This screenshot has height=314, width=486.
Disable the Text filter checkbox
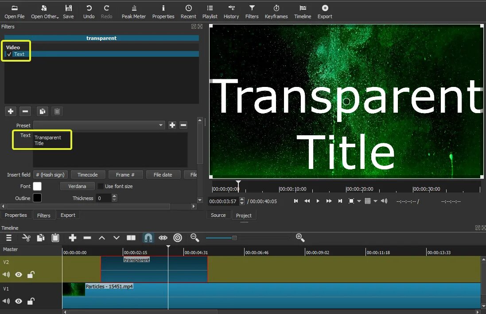coord(9,54)
